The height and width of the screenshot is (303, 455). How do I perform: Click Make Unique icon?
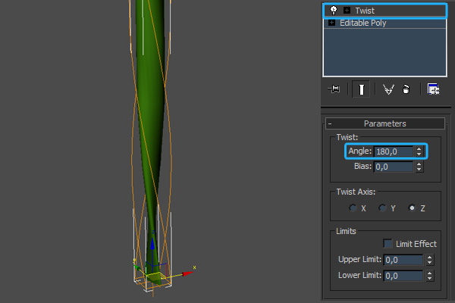(389, 89)
